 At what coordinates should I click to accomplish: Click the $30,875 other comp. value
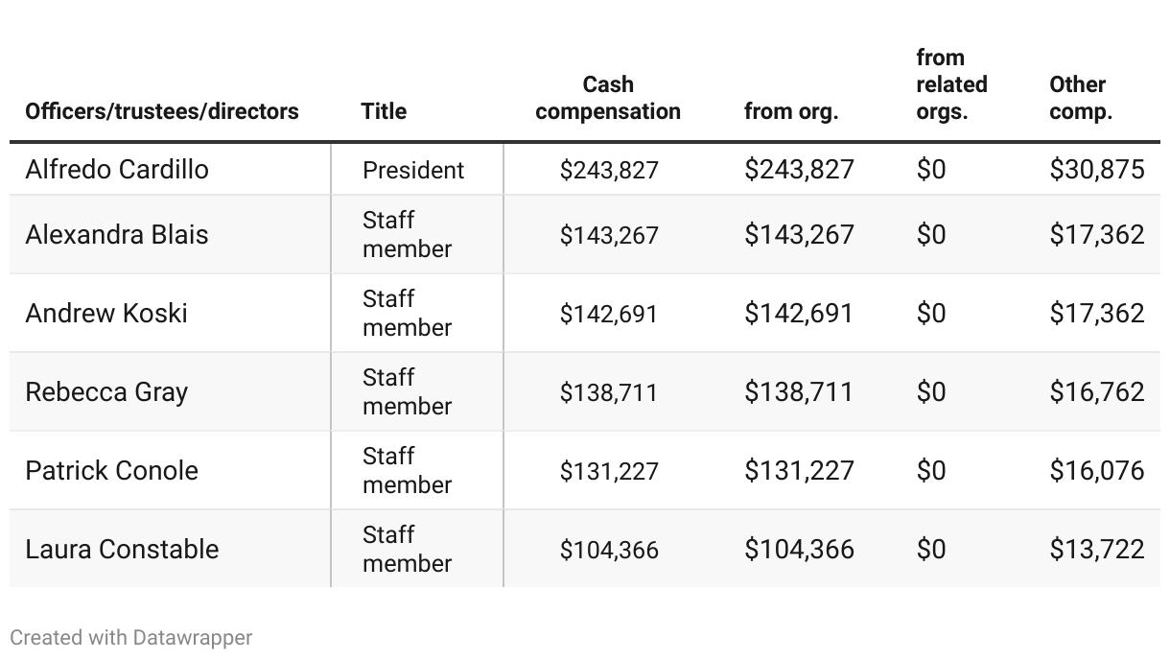[x=1097, y=170]
